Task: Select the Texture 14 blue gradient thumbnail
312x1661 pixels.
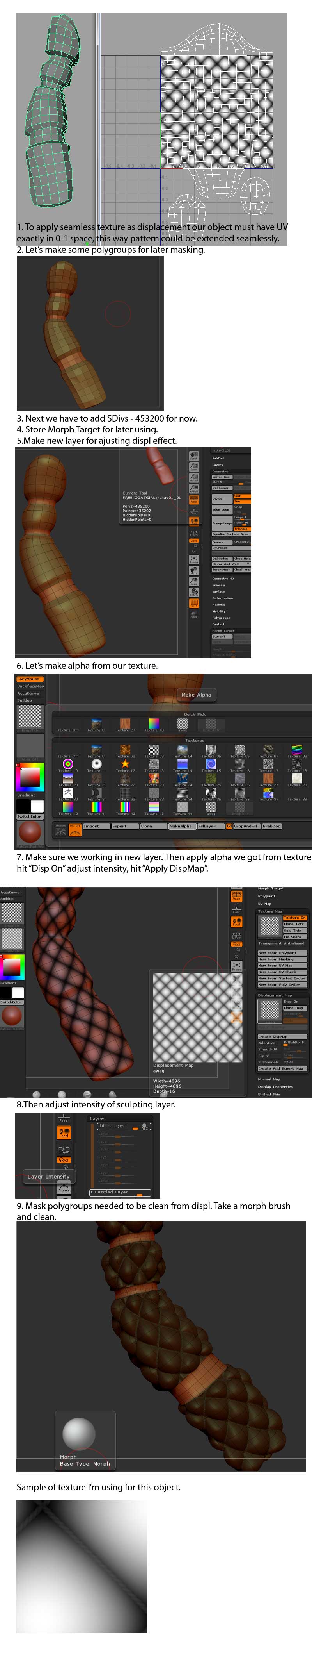Action: (182, 765)
